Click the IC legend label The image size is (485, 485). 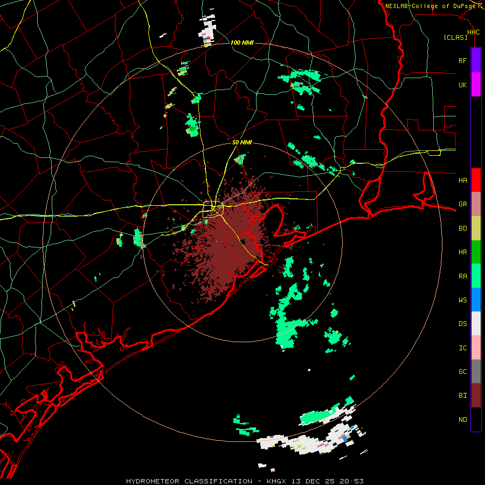point(462,348)
